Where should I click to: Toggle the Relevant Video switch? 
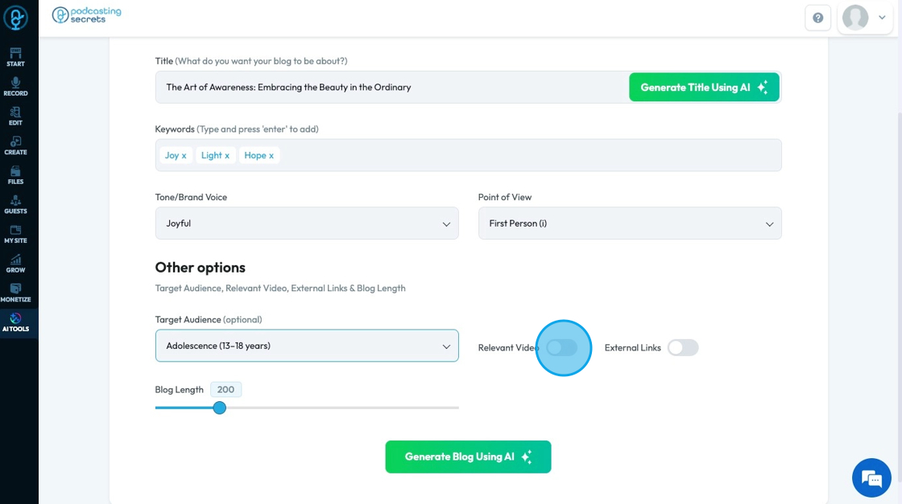(x=562, y=347)
